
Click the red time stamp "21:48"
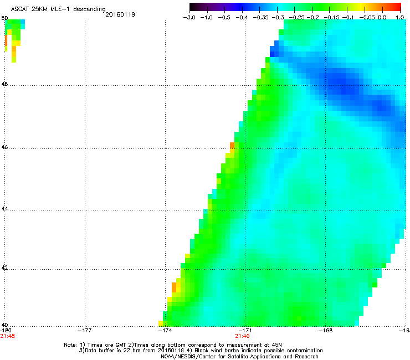[7, 336]
